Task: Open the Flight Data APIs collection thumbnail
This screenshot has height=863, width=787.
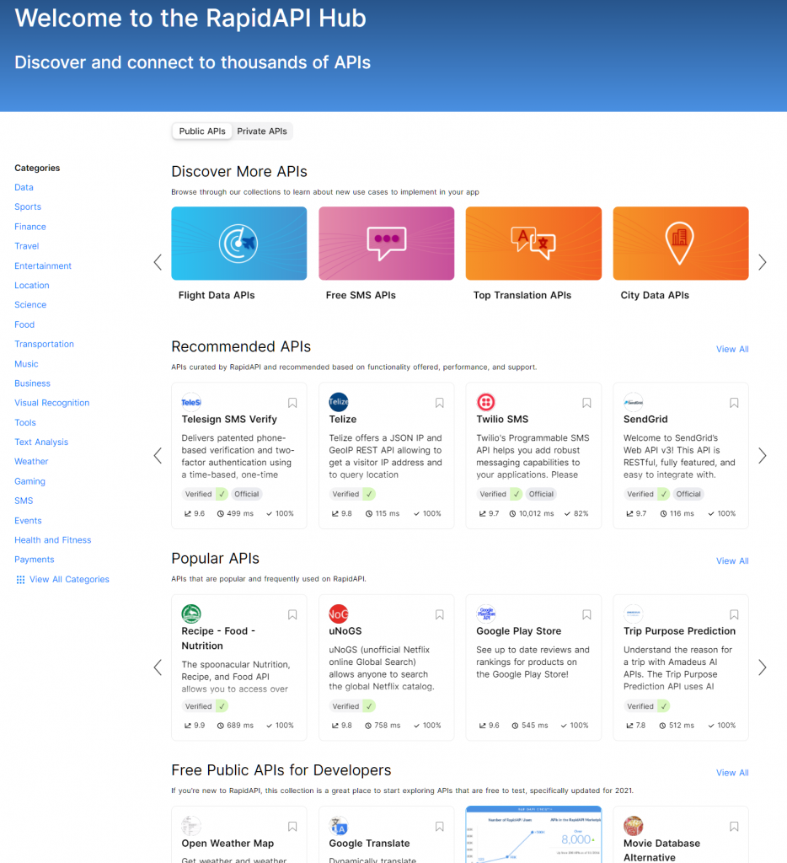Action: click(x=238, y=244)
